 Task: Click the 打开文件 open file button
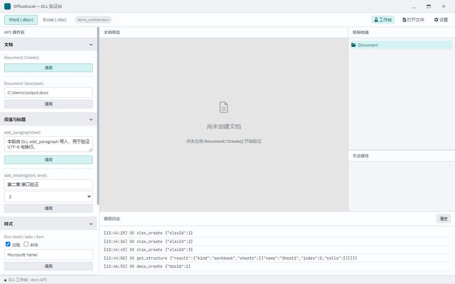click(x=413, y=20)
